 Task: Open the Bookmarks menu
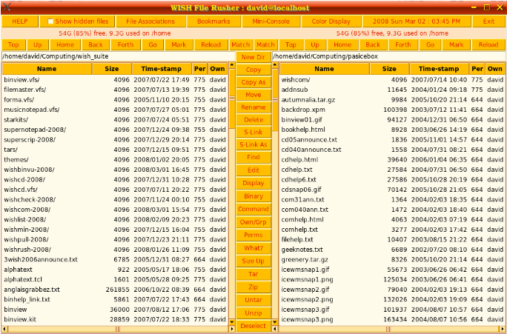[213, 21]
